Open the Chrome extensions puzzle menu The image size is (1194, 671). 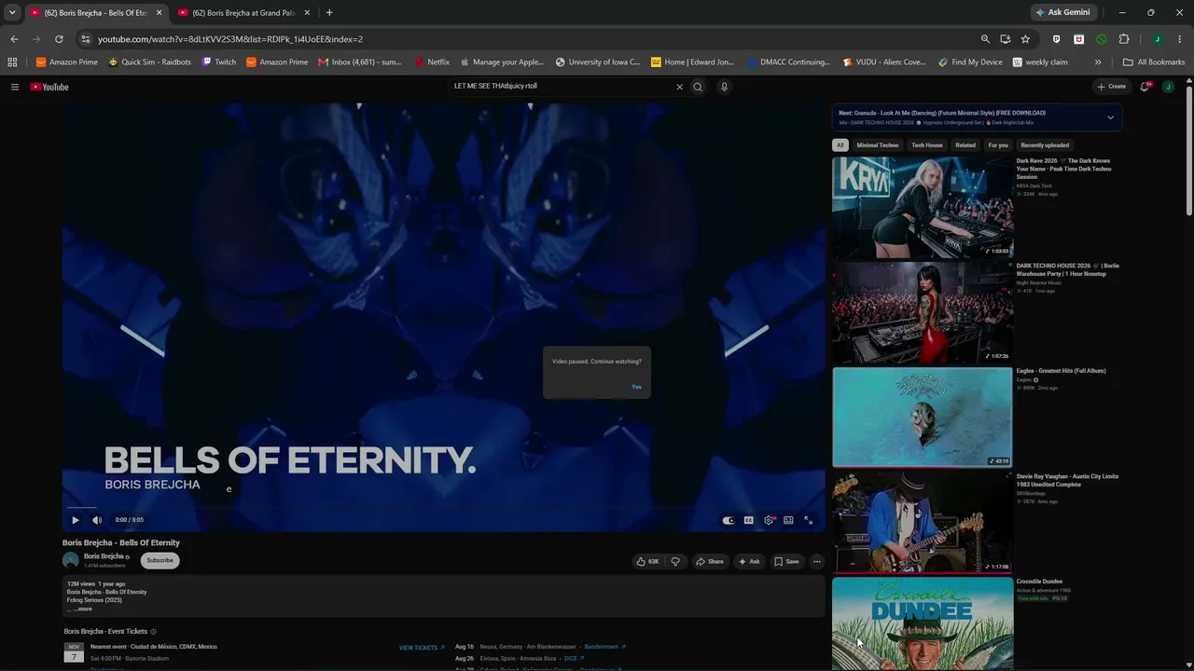(1124, 39)
